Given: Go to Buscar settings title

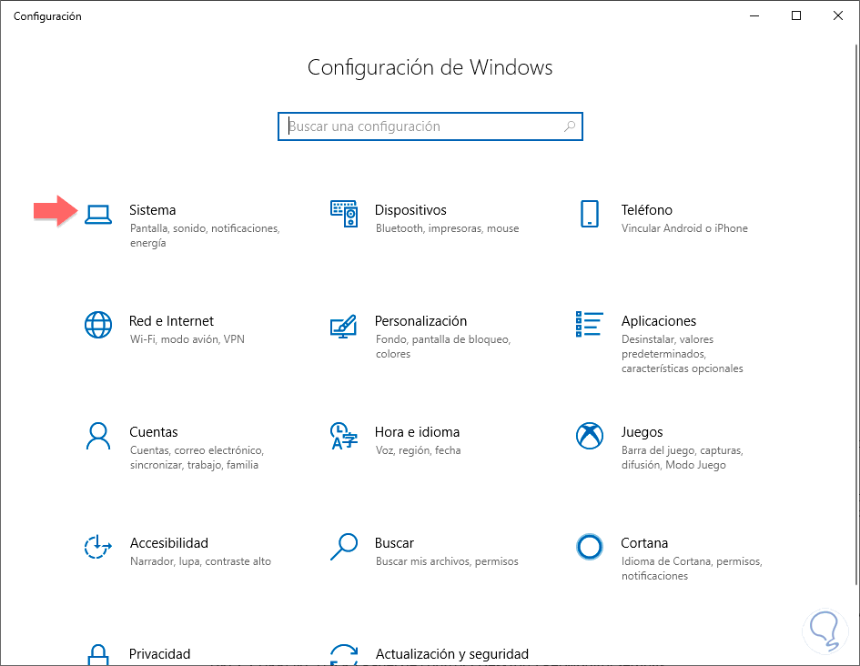Looking at the screenshot, I should point(394,542).
